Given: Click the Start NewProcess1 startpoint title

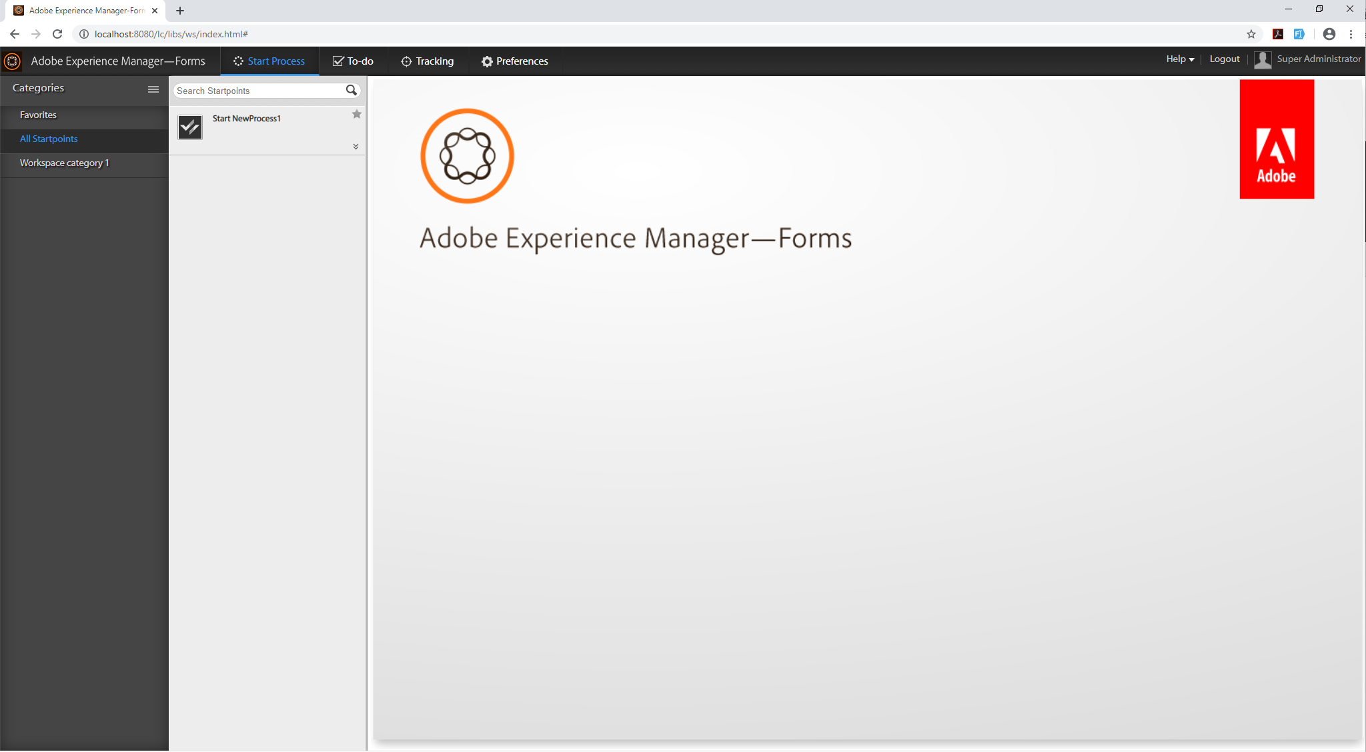Looking at the screenshot, I should tap(247, 119).
